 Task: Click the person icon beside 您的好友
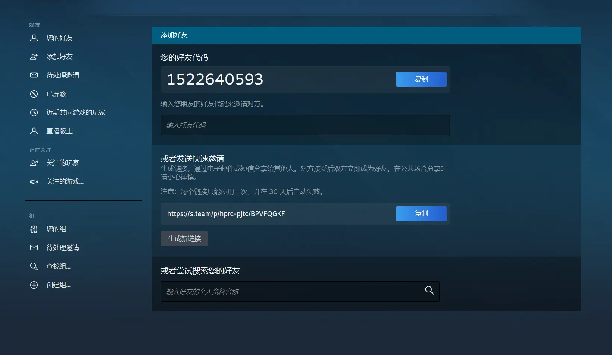coord(34,38)
